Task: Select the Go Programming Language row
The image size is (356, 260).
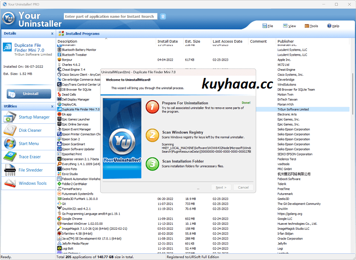Action: (x=202, y=214)
